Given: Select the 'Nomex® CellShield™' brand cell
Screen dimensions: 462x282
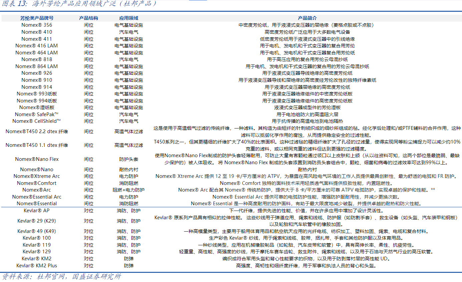Looking at the screenshot, I should (x=37, y=121).
